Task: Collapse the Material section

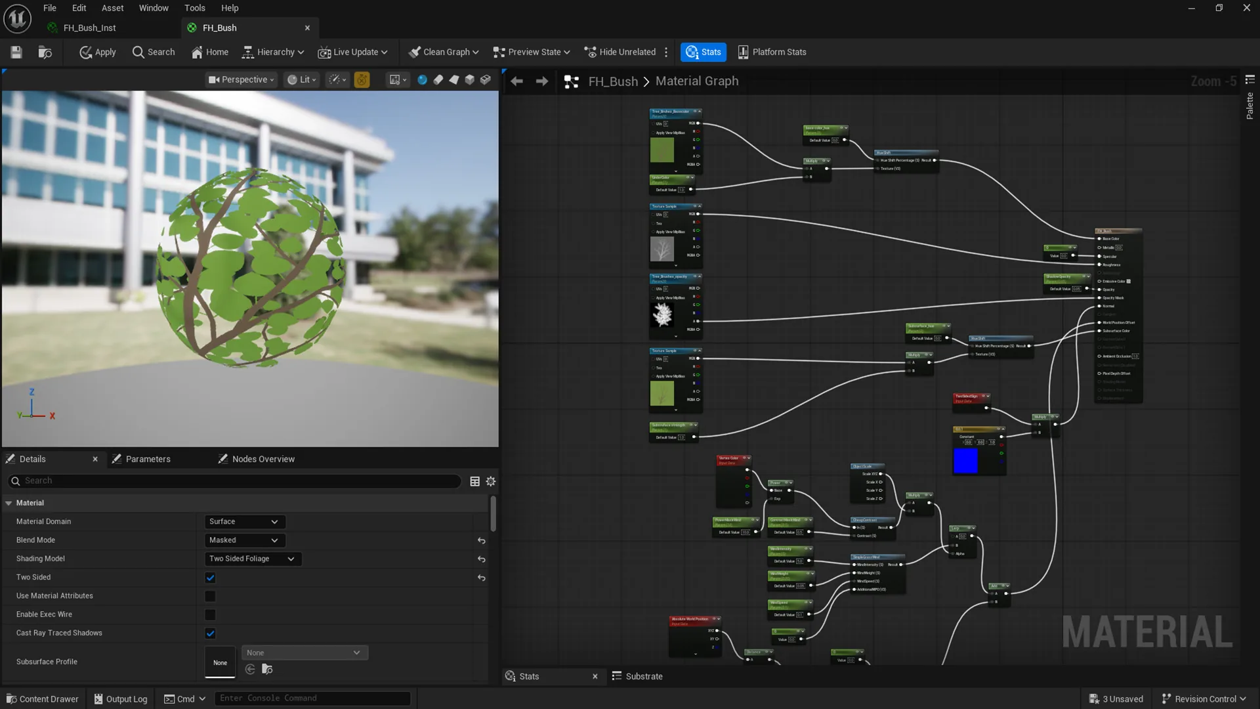Action: (9, 503)
